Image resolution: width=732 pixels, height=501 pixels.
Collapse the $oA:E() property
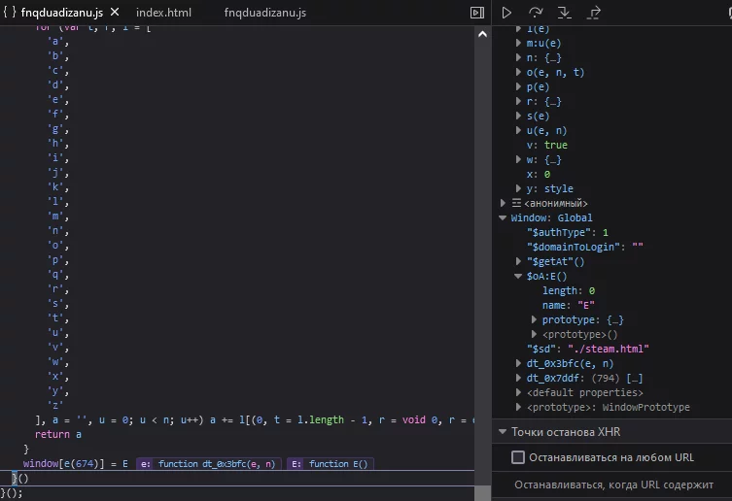tap(518, 277)
